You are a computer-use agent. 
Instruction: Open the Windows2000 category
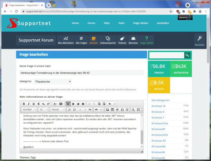tap(160, 135)
